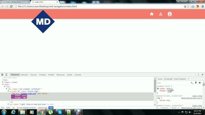Click the contacts badge icon in navbar
Image resolution: width=205 pixels, height=115 pixels.
(169, 14)
